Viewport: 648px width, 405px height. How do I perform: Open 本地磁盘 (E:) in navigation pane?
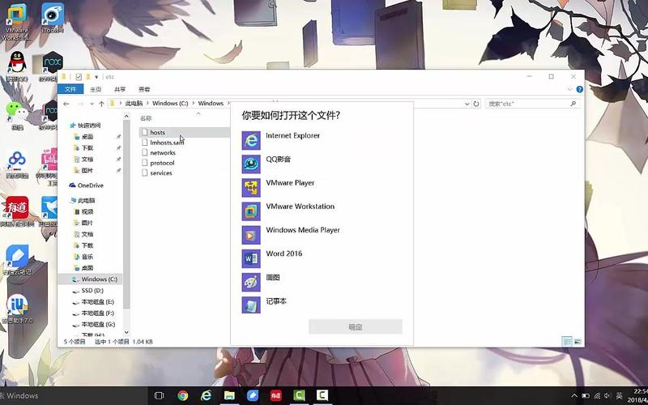click(x=97, y=301)
